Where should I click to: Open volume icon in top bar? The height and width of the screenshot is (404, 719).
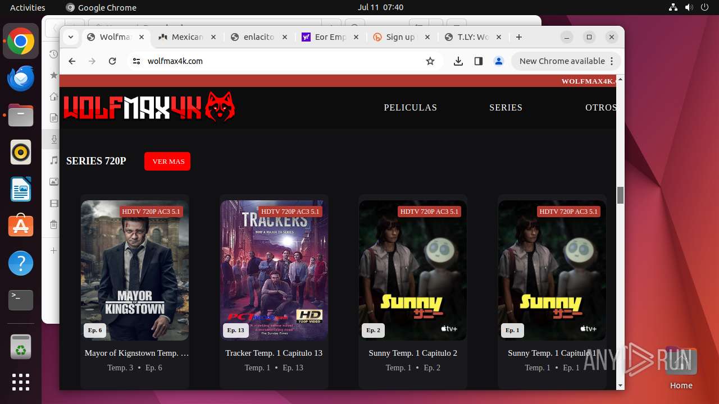tap(689, 7)
